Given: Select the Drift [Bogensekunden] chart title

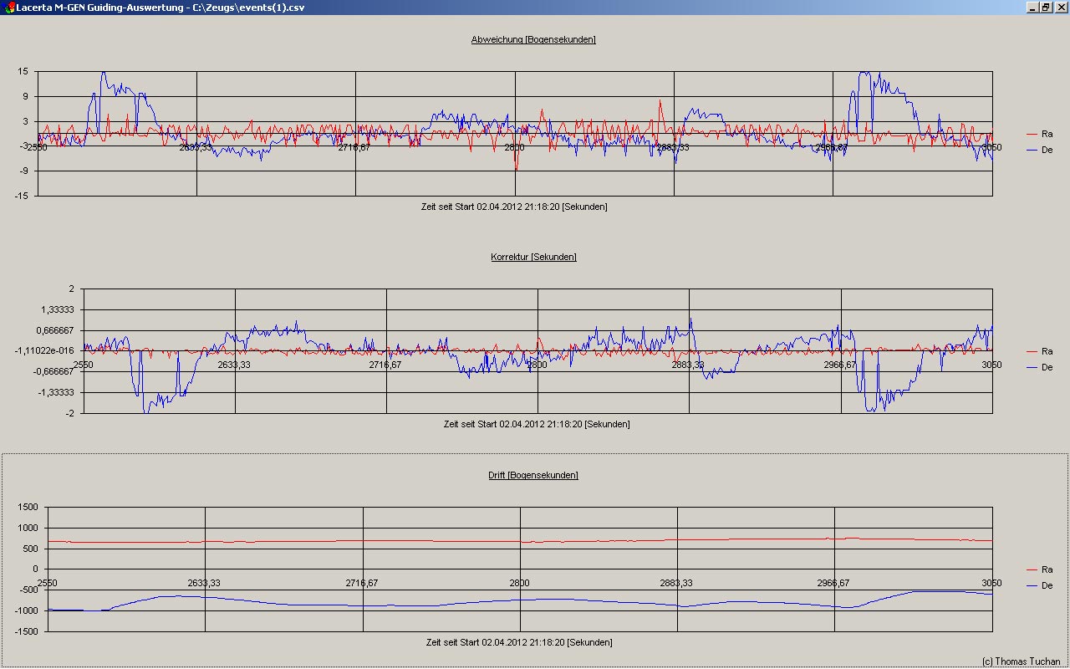Looking at the screenshot, I should pos(533,475).
